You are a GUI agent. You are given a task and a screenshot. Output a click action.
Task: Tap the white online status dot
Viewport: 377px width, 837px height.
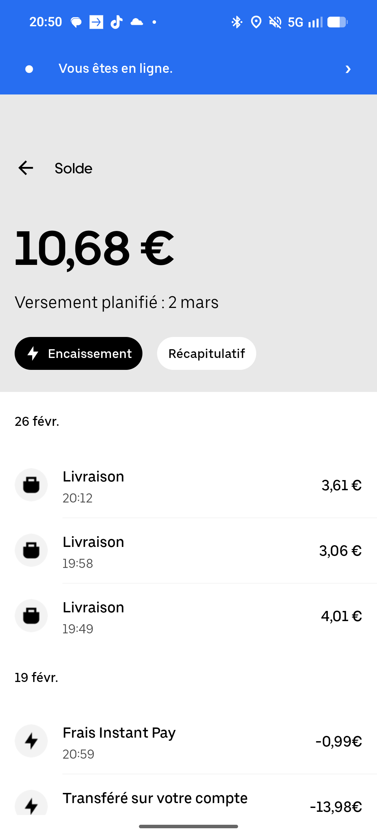click(29, 69)
